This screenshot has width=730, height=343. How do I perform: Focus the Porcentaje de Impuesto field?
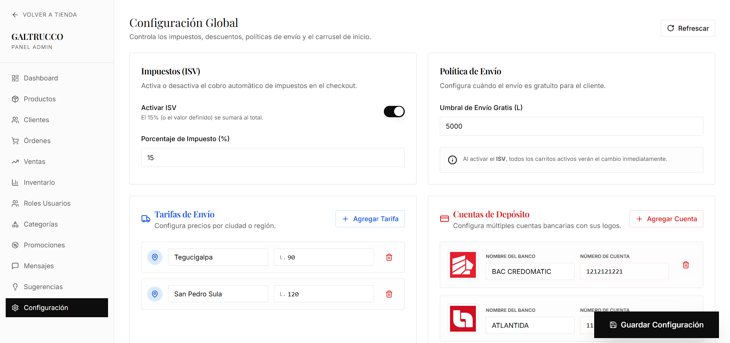tap(272, 157)
